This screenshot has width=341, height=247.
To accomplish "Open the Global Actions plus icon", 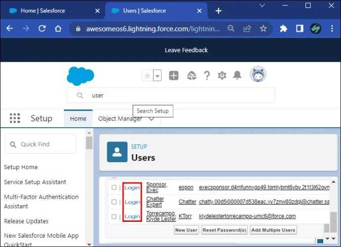I will (173, 76).
